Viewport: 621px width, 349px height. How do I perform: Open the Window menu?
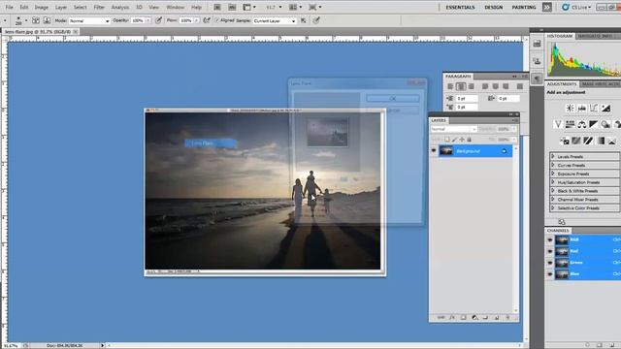[x=175, y=7]
